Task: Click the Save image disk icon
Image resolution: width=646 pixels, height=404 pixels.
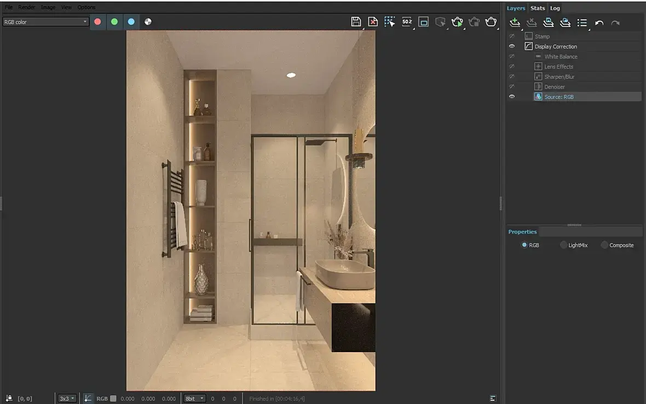Action: [x=356, y=22]
